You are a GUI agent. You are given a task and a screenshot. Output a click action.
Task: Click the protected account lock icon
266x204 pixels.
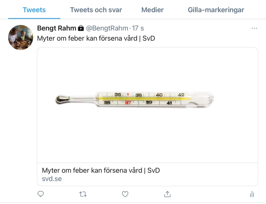pos(81,28)
